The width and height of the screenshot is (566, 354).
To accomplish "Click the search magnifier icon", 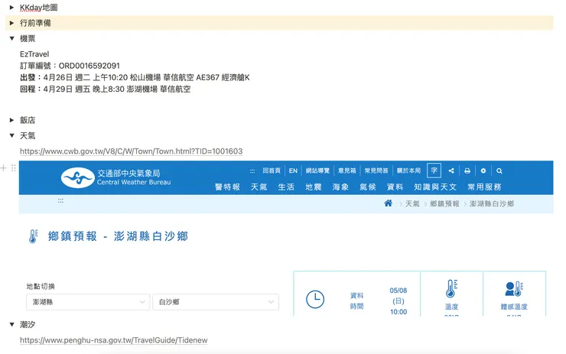I will coord(499,171).
